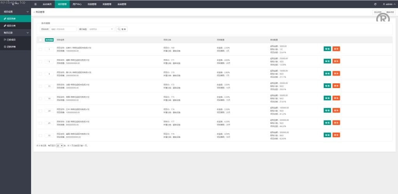This screenshot has height=194, width=398.
Task: Click the 项目名称 search input field
Action: 63,29
